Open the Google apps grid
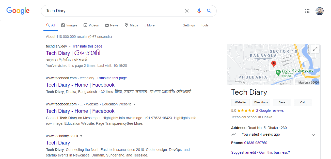331x159 pixels. click(x=307, y=11)
